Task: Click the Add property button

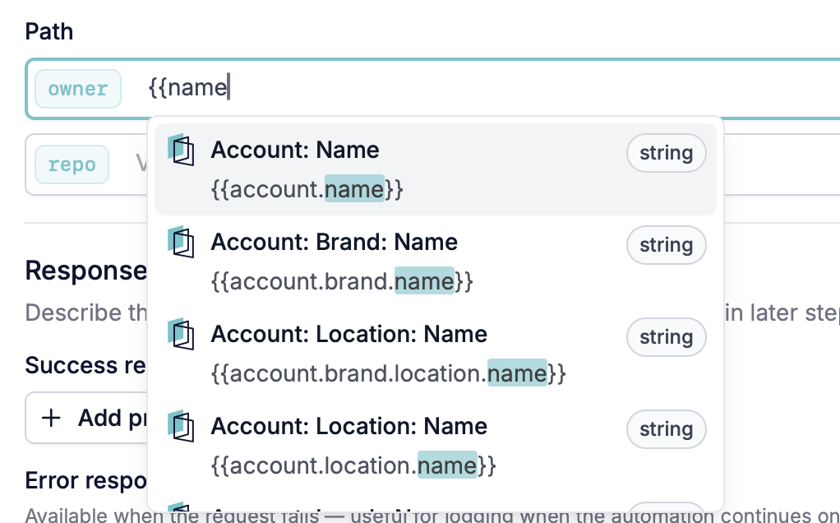Action: [x=85, y=418]
